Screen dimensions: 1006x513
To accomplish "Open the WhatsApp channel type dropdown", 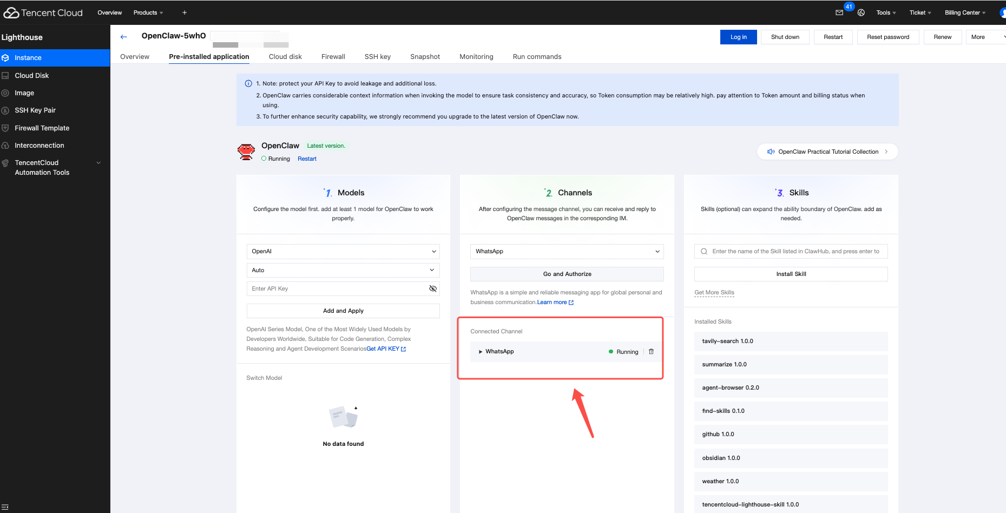I will [x=567, y=252].
